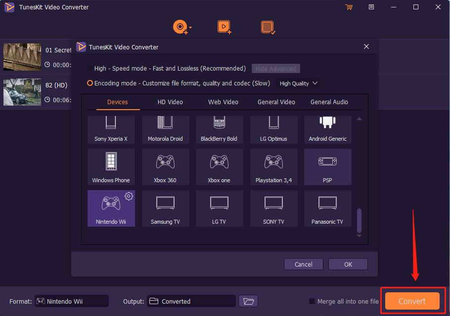Image resolution: width=450 pixels, height=316 pixels.
Task: Start conversion with Convert button
Action: [x=412, y=301]
